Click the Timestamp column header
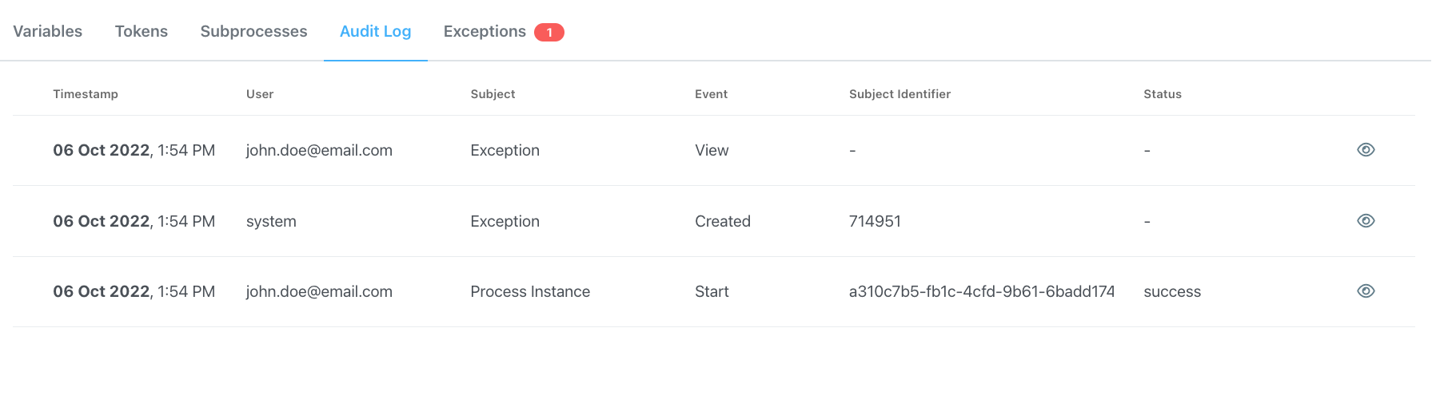 [86, 94]
